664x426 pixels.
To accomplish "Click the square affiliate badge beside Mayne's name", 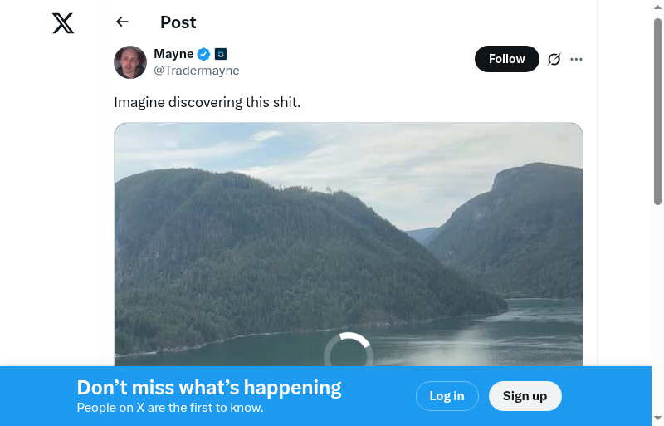I will 221,54.
